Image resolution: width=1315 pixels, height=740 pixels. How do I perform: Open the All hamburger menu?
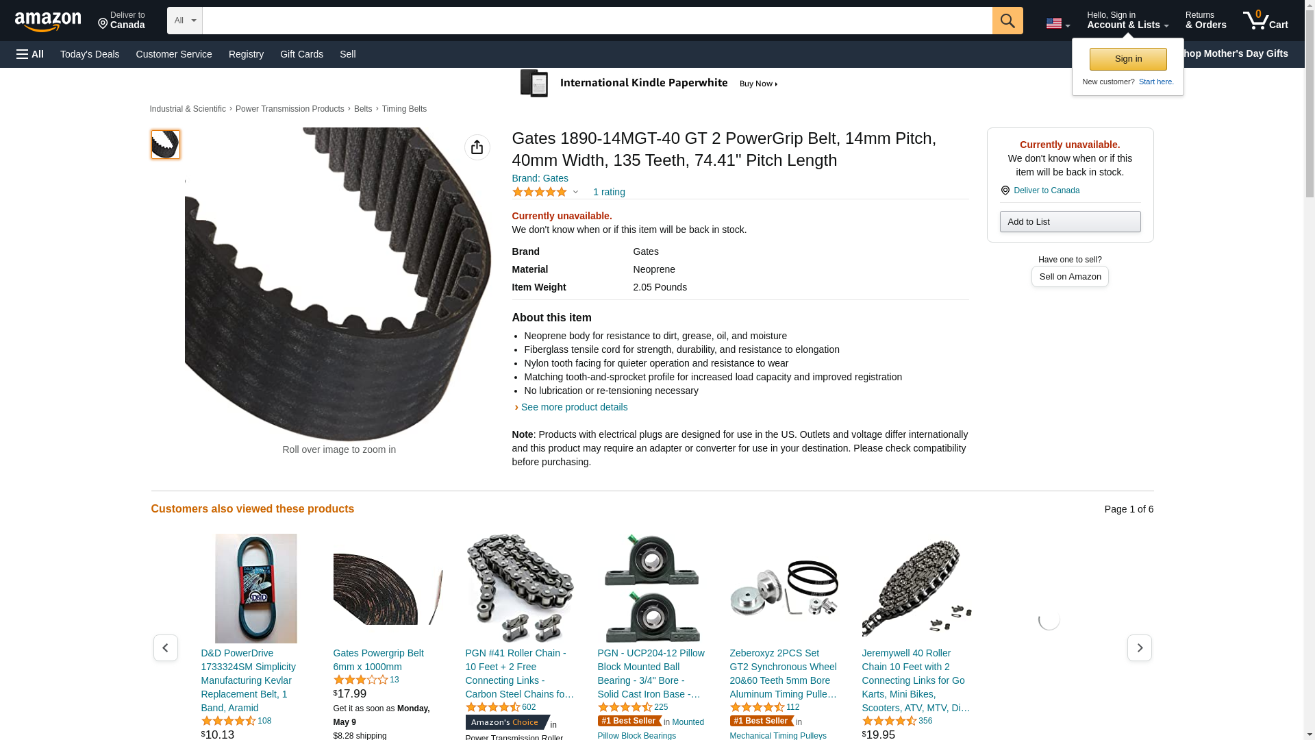[30, 54]
